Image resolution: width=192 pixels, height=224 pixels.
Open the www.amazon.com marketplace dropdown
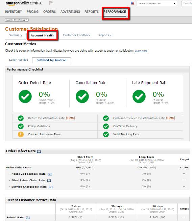click(157, 3)
